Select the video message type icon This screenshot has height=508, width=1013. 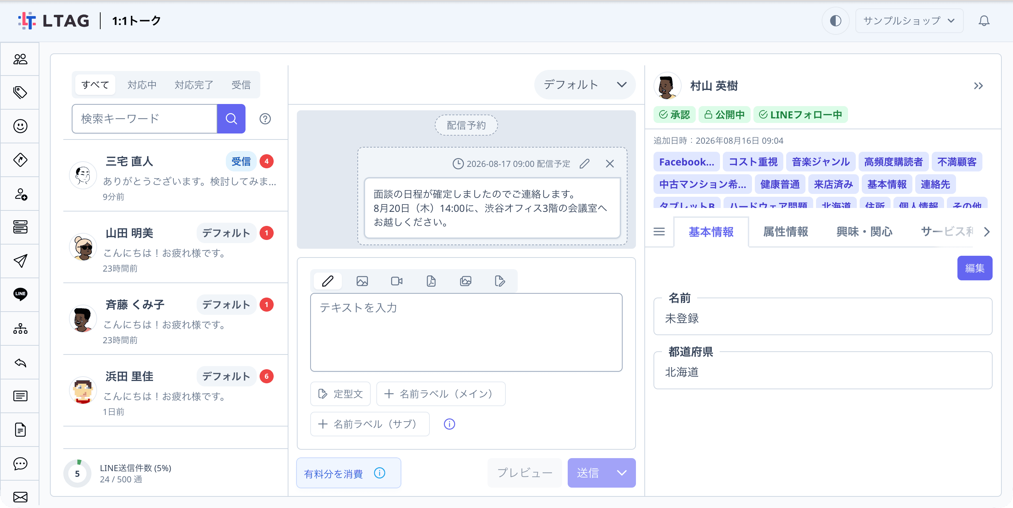396,281
